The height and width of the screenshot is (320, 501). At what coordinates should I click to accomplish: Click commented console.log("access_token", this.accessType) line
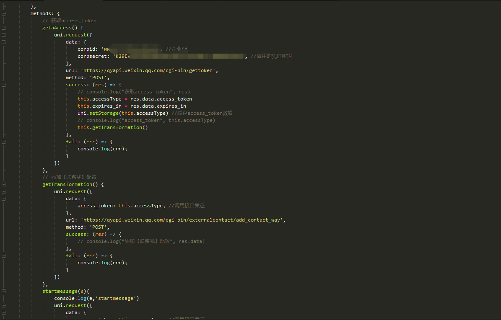(146, 120)
